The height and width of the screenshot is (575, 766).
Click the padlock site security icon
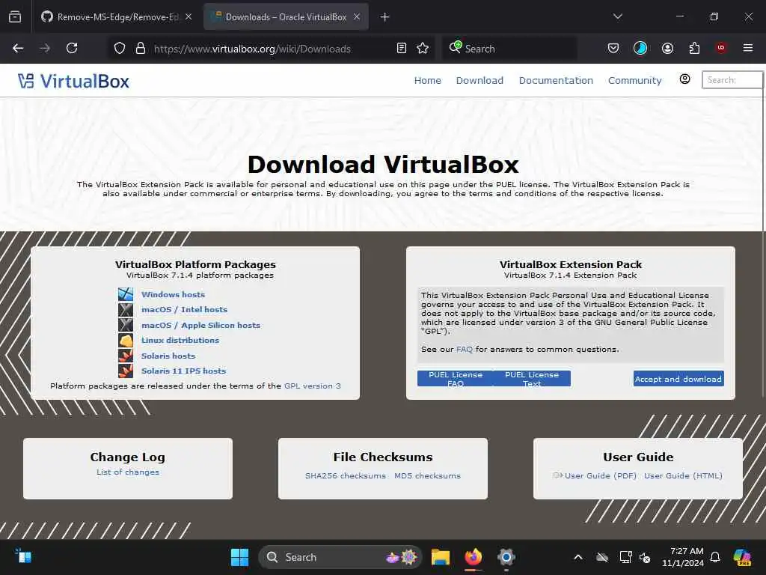tap(141, 48)
